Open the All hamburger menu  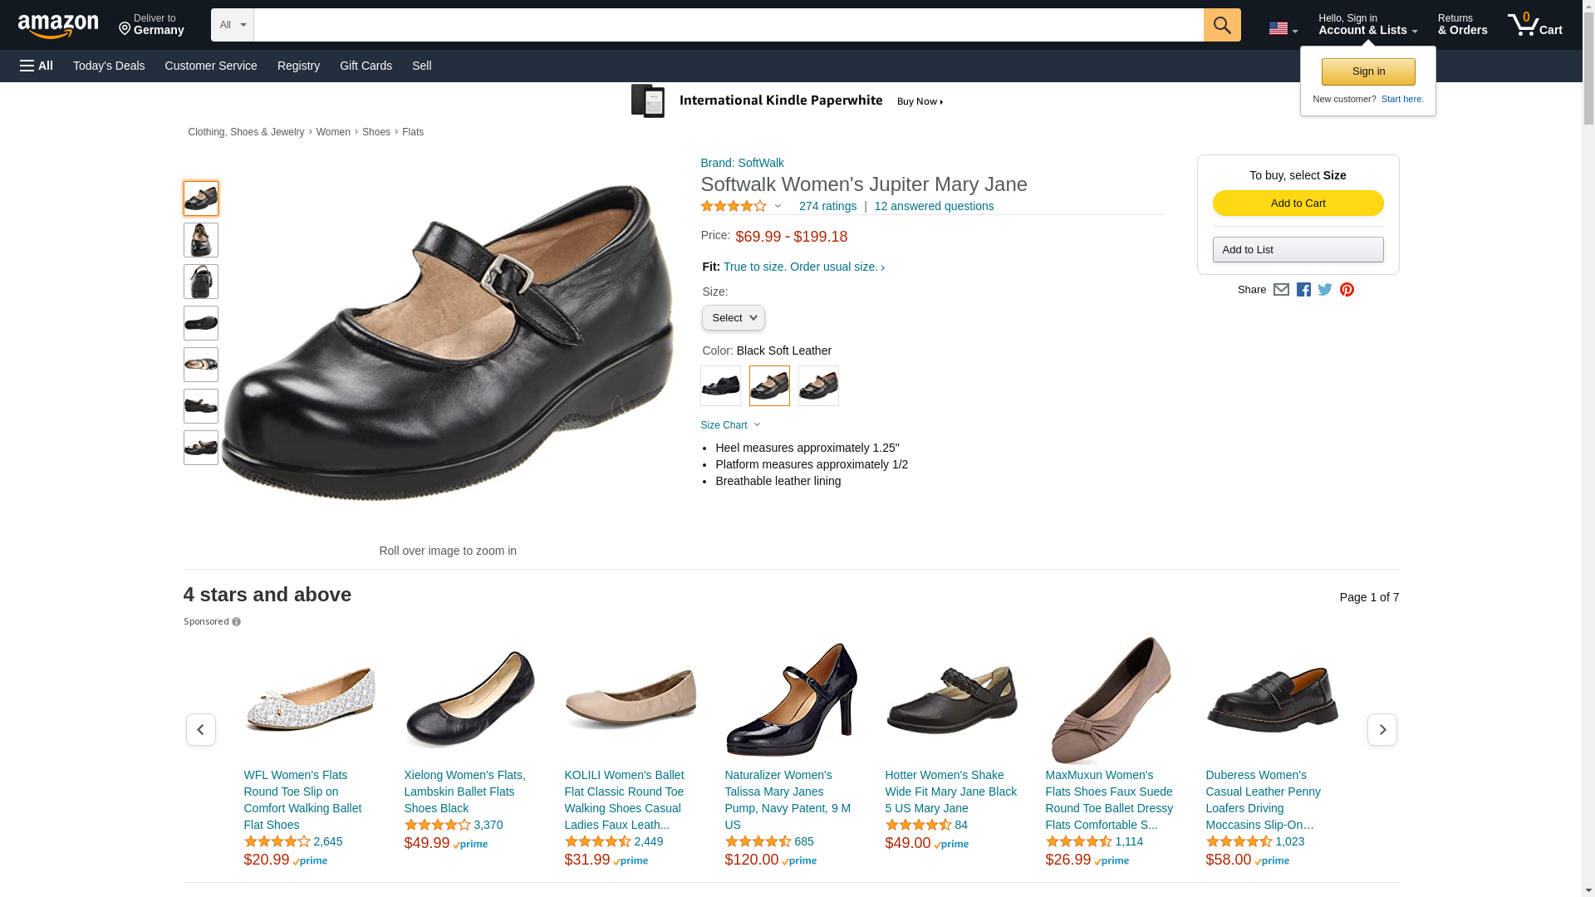point(37,66)
